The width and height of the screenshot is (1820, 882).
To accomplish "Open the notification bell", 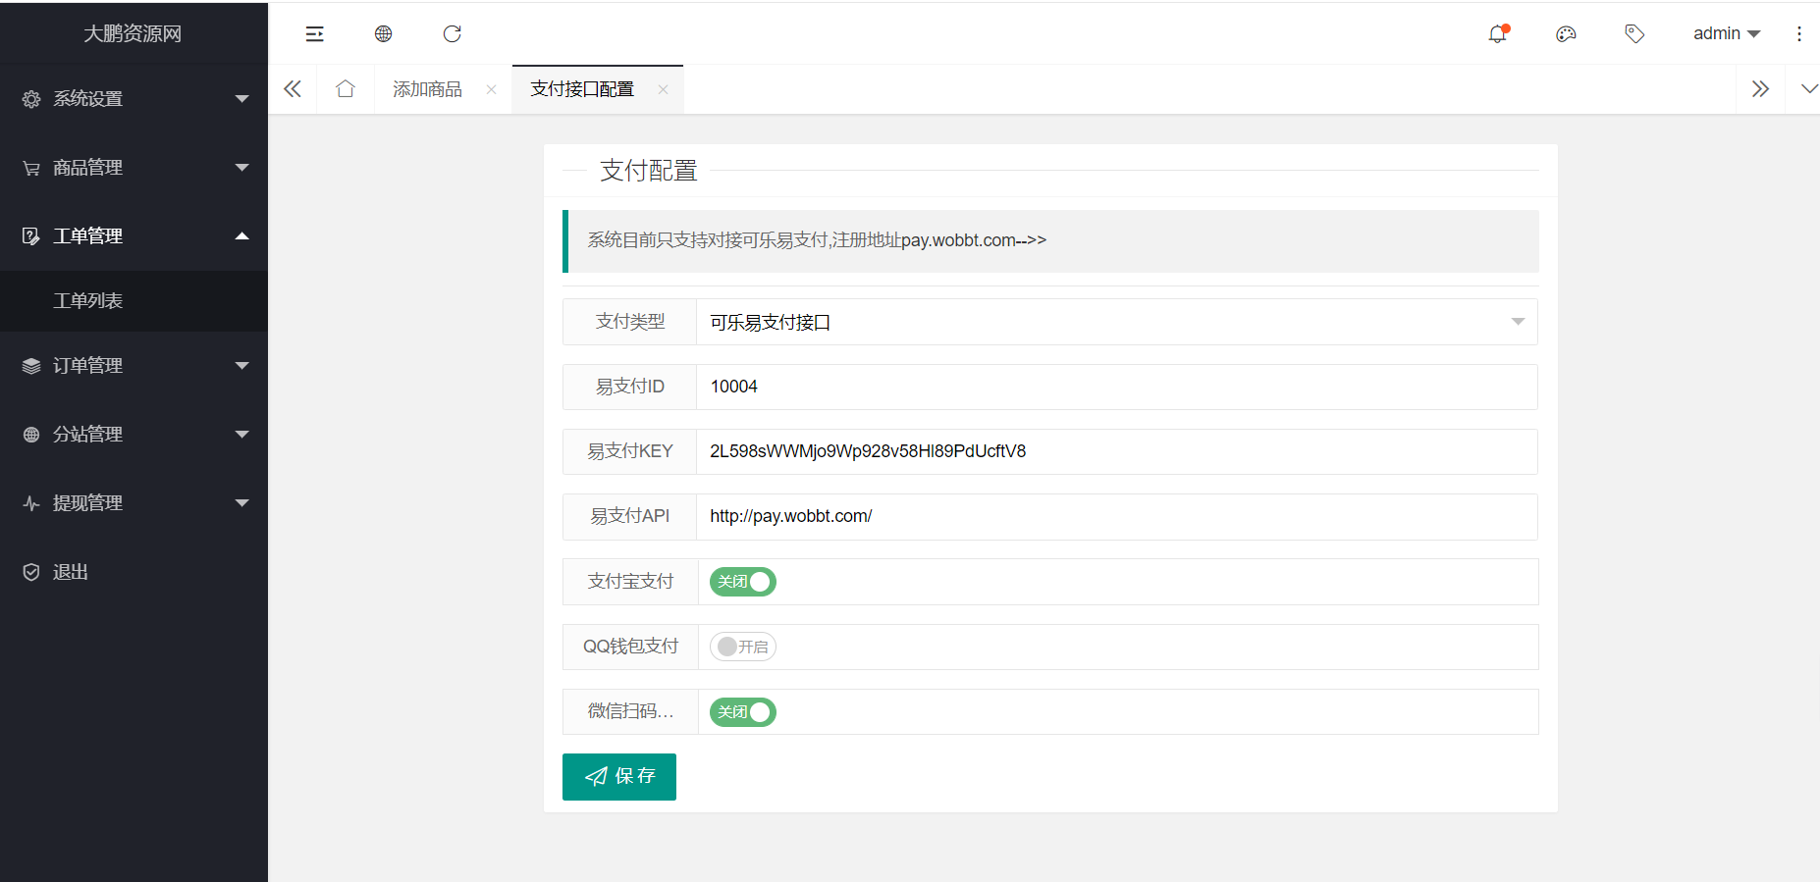I will (1497, 34).
